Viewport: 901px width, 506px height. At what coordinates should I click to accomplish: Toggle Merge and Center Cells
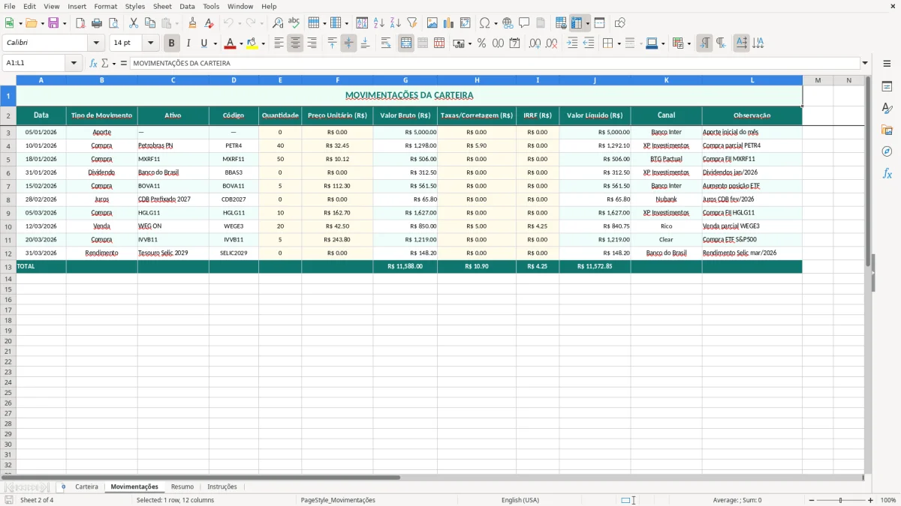click(406, 43)
